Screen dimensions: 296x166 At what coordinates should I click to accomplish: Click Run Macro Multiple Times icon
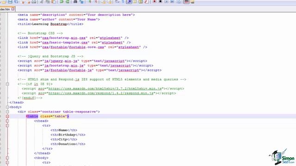point(172,2)
